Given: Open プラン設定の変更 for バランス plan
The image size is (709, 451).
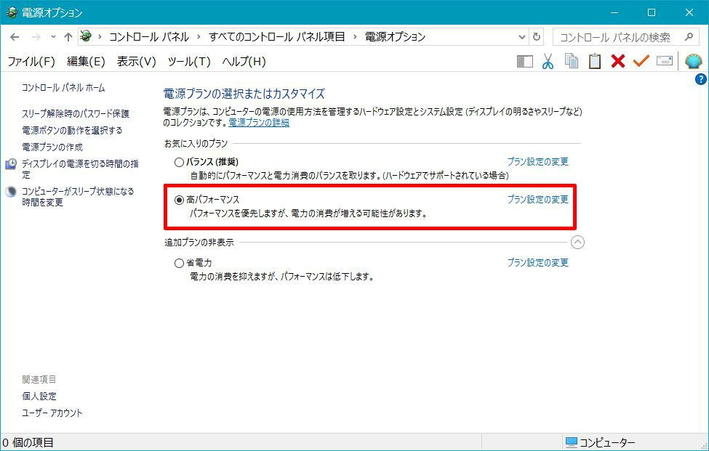Looking at the screenshot, I should [537, 162].
